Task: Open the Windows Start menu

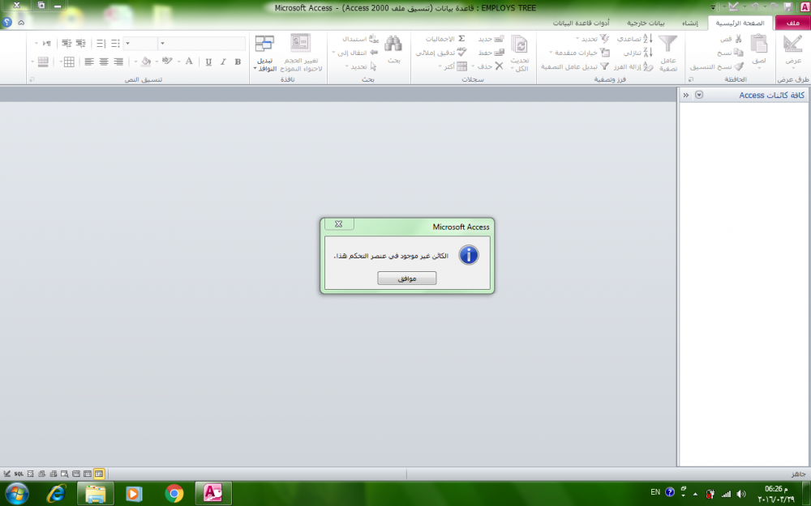Action: tap(16, 493)
